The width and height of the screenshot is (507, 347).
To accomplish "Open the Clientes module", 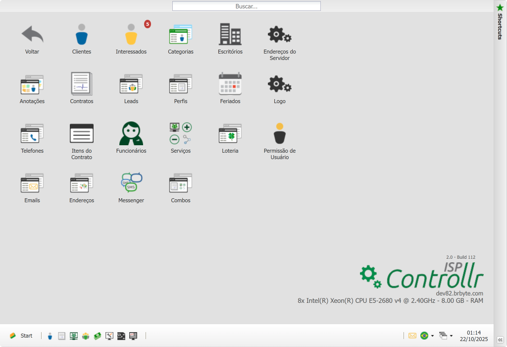I will (x=82, y=36).
